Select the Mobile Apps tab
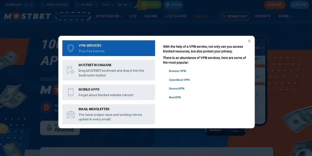 [109, 92]
